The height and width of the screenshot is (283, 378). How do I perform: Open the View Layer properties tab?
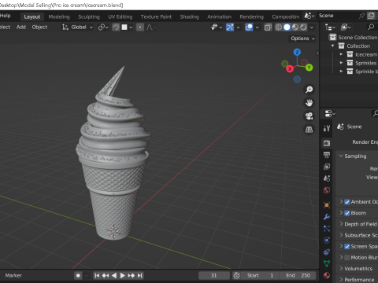pyautogui.click(x=327, y=167)
